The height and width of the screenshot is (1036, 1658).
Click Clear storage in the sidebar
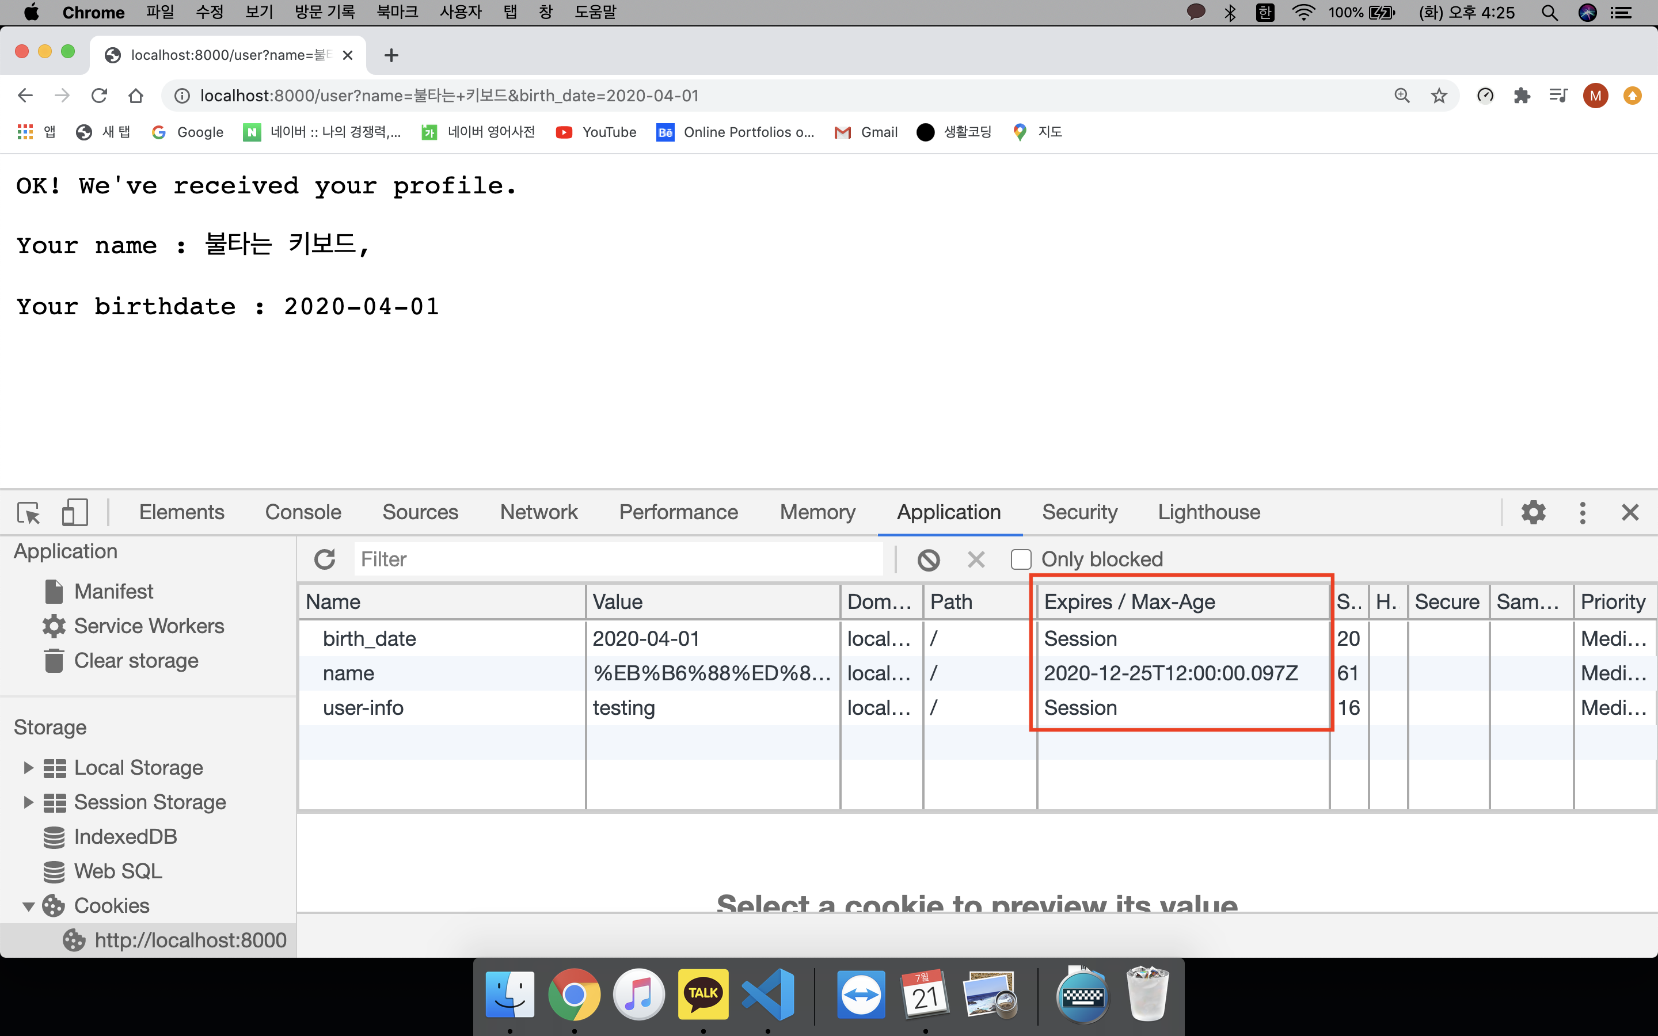pos(136,661)
